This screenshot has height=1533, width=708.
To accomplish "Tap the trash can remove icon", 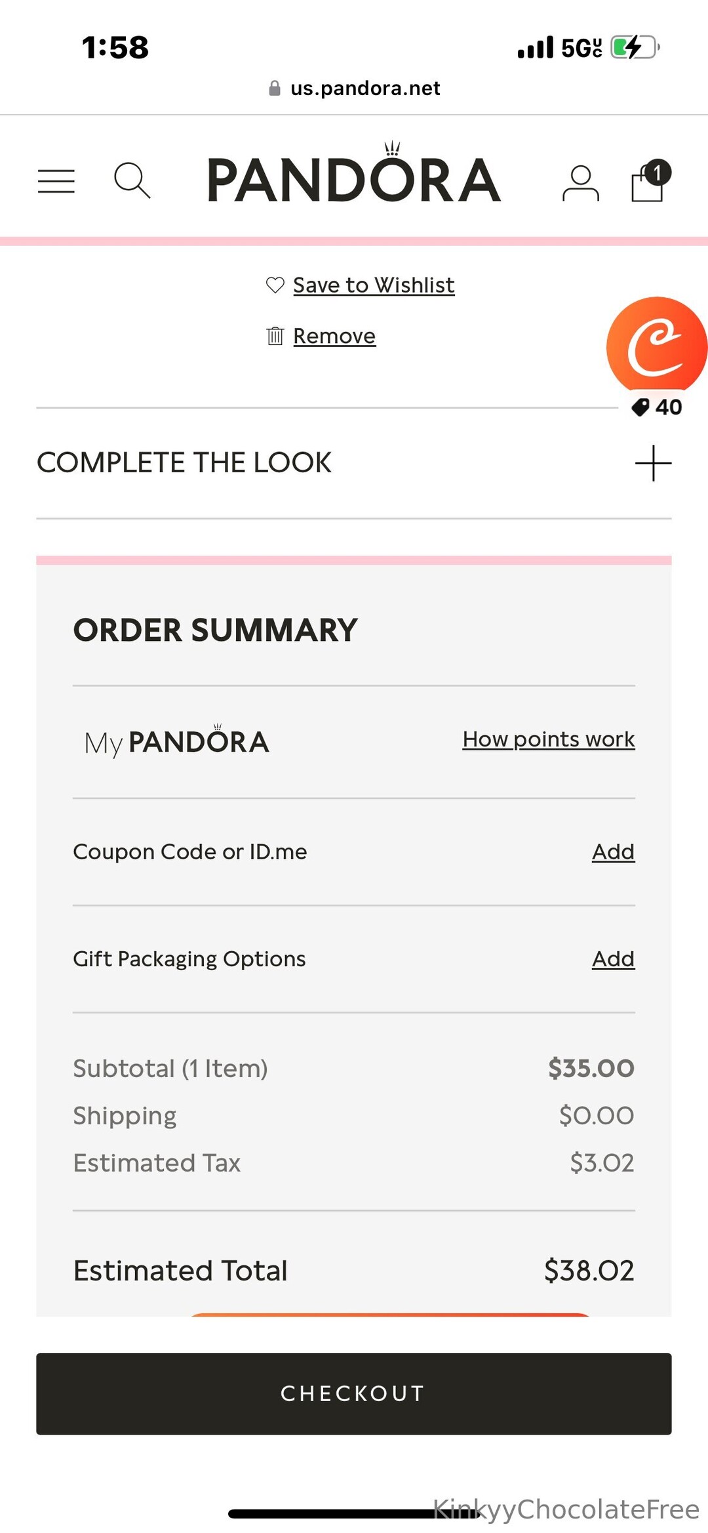I will tap(275, 336).
